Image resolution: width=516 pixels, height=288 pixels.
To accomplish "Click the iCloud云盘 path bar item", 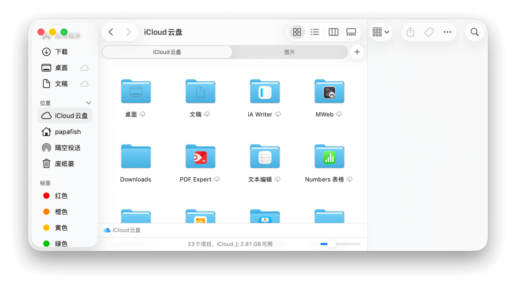I will (122, 230).
